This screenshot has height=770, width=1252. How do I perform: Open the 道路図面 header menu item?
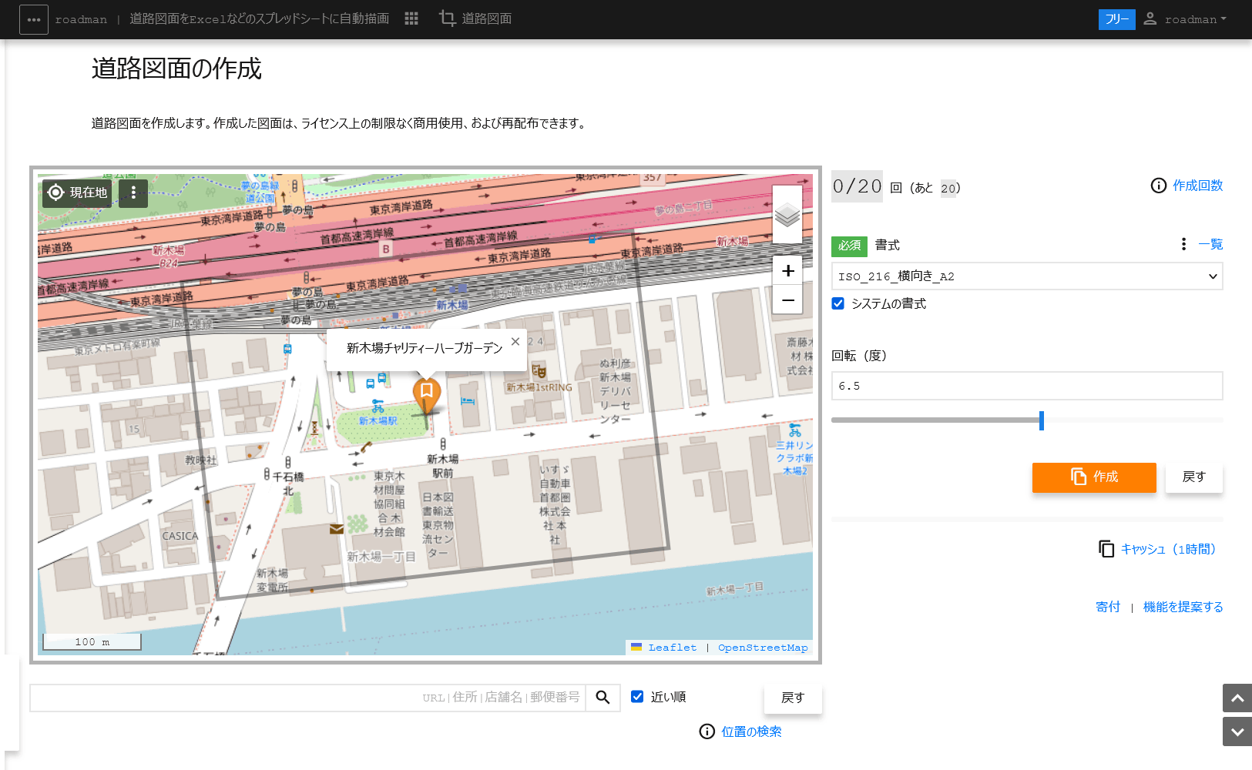coord(475,18)
